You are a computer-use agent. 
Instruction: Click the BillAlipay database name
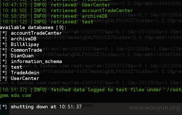tap(25, 45)
